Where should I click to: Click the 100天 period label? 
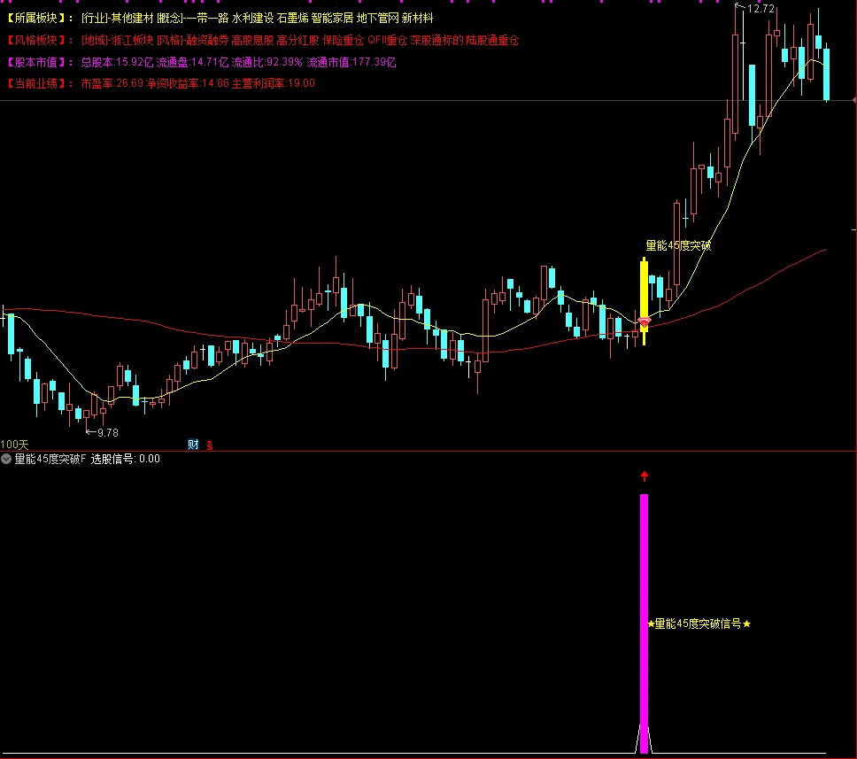14,445
